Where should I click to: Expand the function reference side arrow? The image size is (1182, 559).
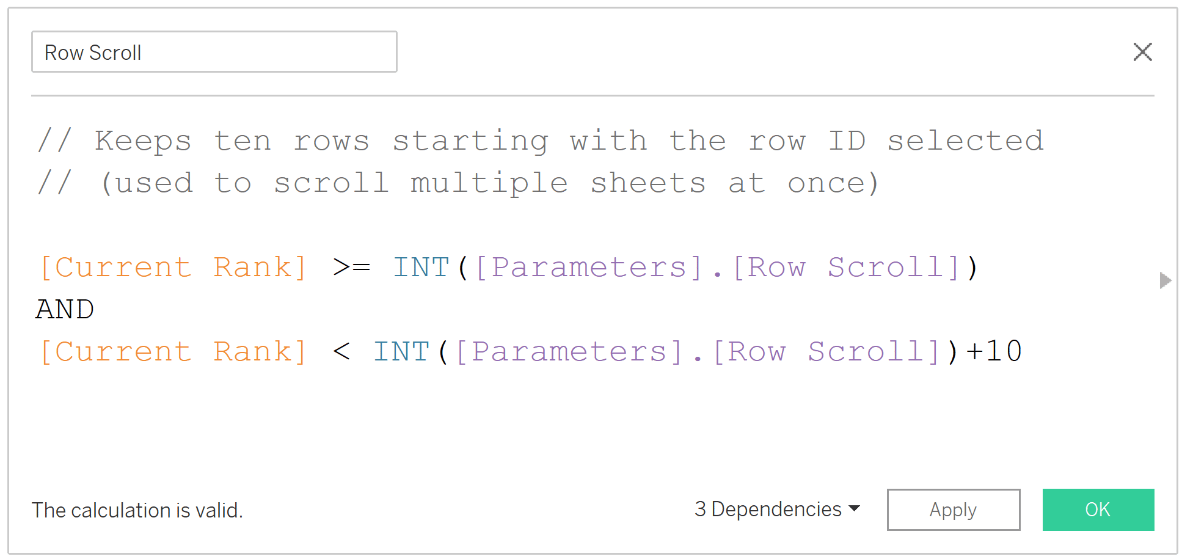click(x=1165, y=280)
